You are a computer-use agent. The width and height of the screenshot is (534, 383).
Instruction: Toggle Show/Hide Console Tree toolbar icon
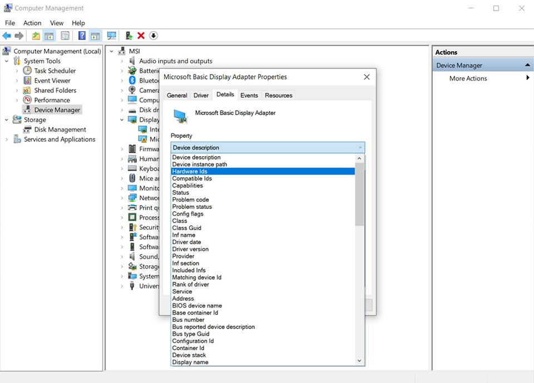(49, 36)
